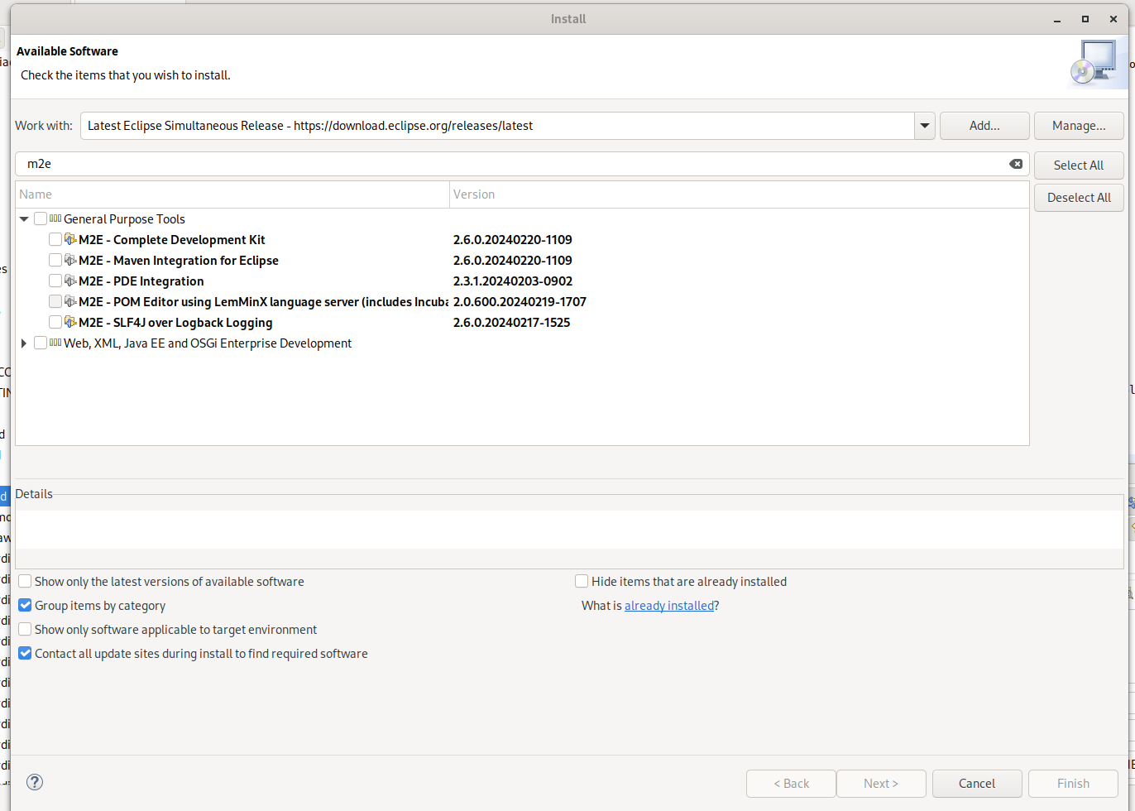
Task: Click the General Purpose Tools category label
Action: (x=124, y=219)
